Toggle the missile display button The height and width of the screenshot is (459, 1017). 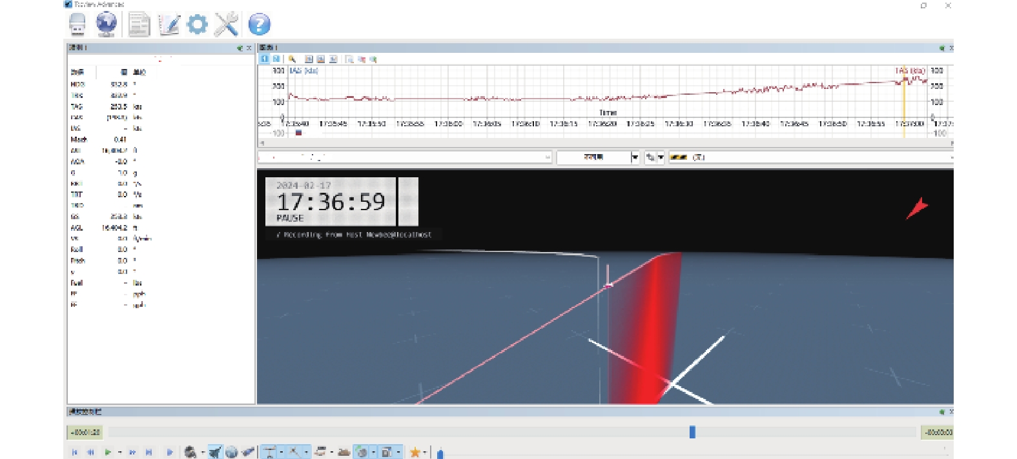pos(248,453)
